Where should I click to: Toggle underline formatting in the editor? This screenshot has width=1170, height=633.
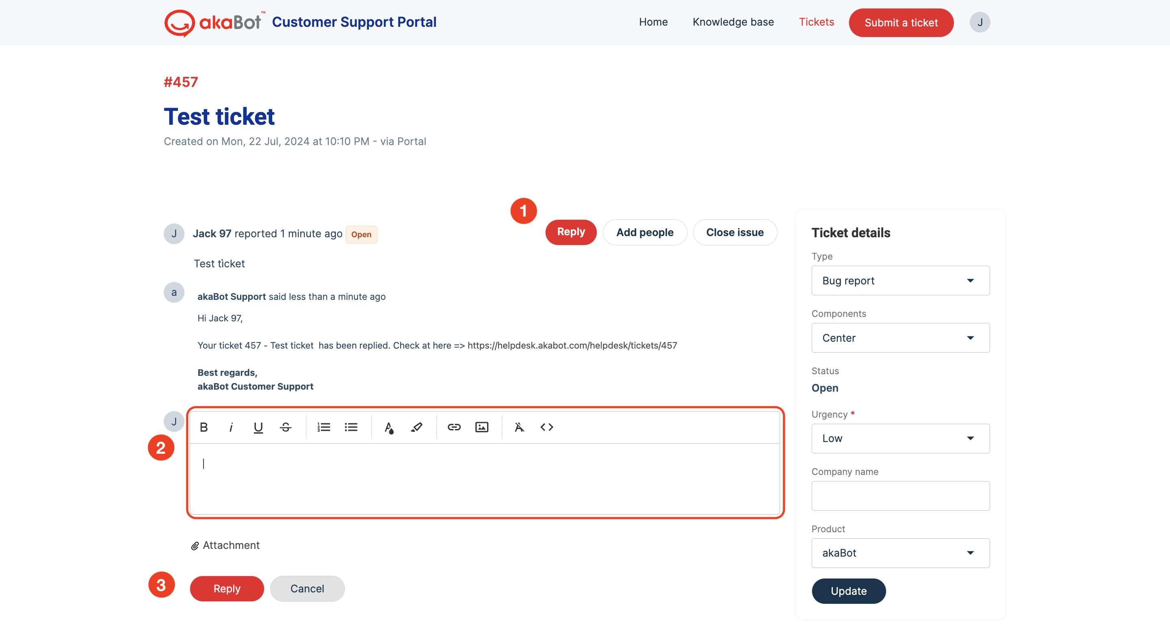click(x=258, y=427)
